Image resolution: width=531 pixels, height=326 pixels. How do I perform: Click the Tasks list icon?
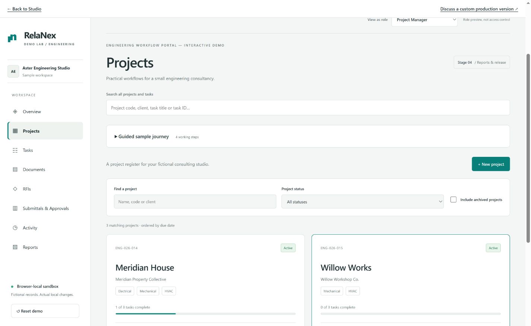(15, 150)
